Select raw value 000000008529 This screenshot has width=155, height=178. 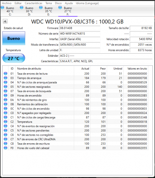tap(137, 83)
